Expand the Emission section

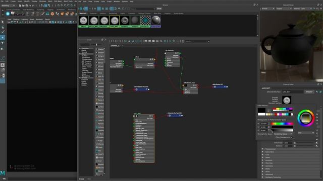click(262, 160)
